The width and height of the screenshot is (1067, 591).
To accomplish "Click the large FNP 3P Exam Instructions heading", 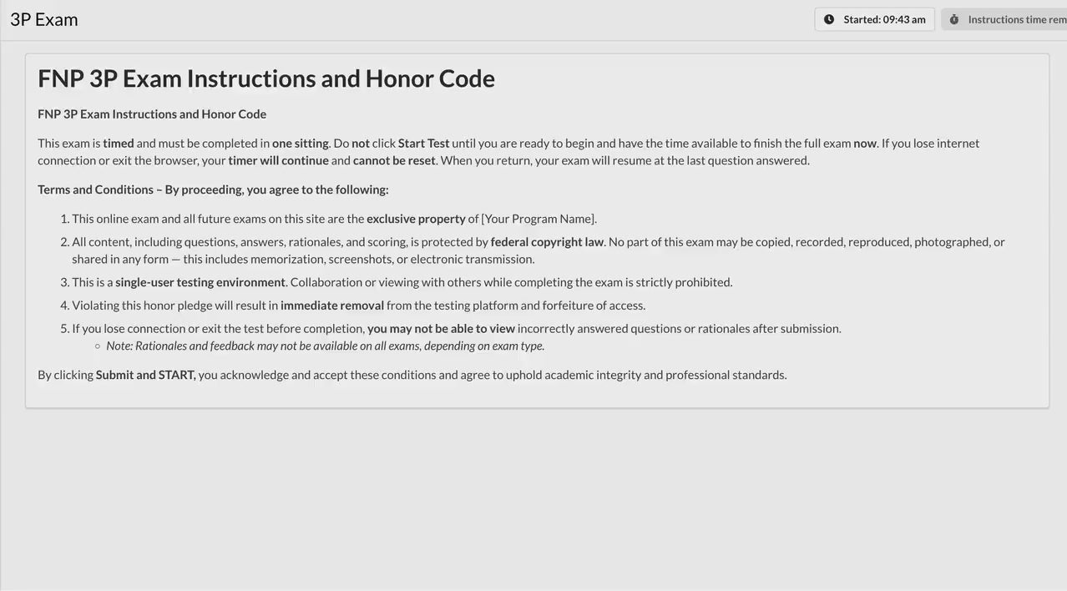I will (x=266, y=78).
